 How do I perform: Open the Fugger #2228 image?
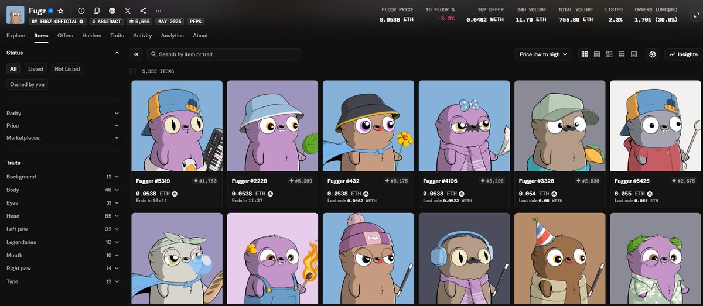[x=272, y=126]
